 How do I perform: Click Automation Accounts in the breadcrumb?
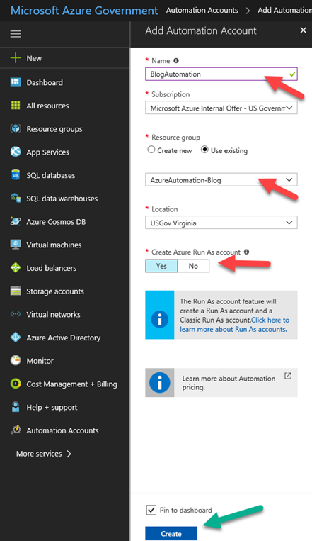[x=202, y=11]
